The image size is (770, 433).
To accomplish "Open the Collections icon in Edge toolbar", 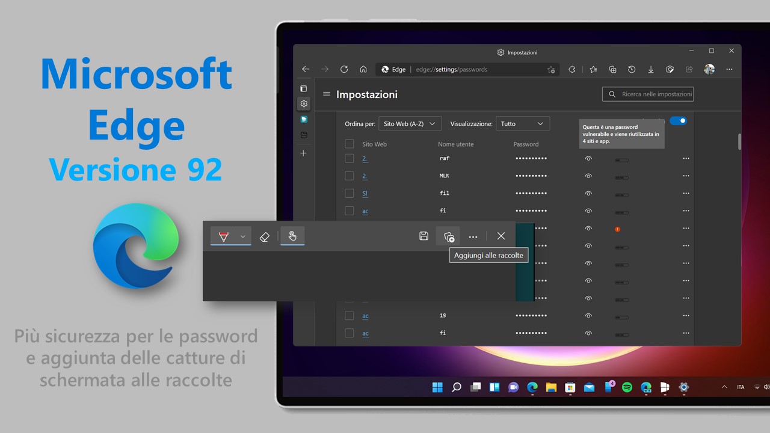I will click(612, 69).
